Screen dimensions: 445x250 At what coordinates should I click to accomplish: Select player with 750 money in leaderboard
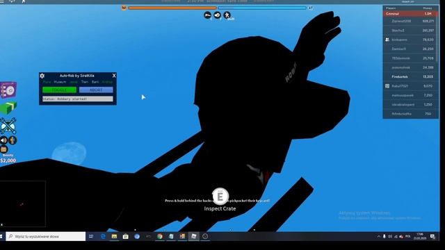(410, 114)
